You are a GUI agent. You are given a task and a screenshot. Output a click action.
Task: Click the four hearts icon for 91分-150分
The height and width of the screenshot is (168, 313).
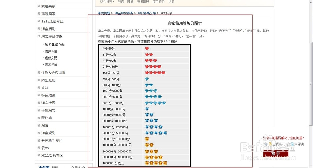[153, 67]
